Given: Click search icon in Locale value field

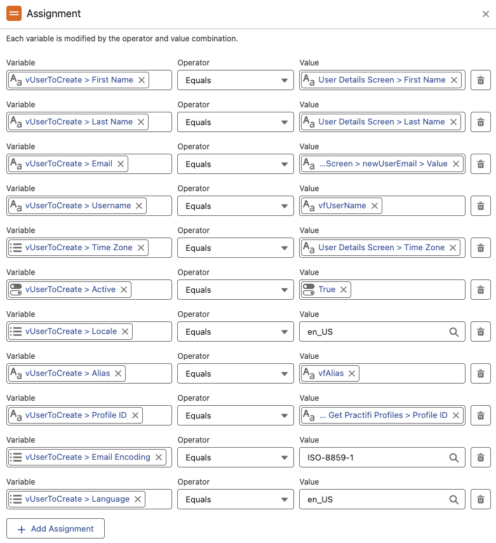Looking at the screenshot, I should click(454, 332).
